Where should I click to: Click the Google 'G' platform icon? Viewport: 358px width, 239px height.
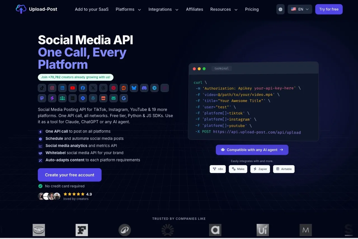coord(124,98)
